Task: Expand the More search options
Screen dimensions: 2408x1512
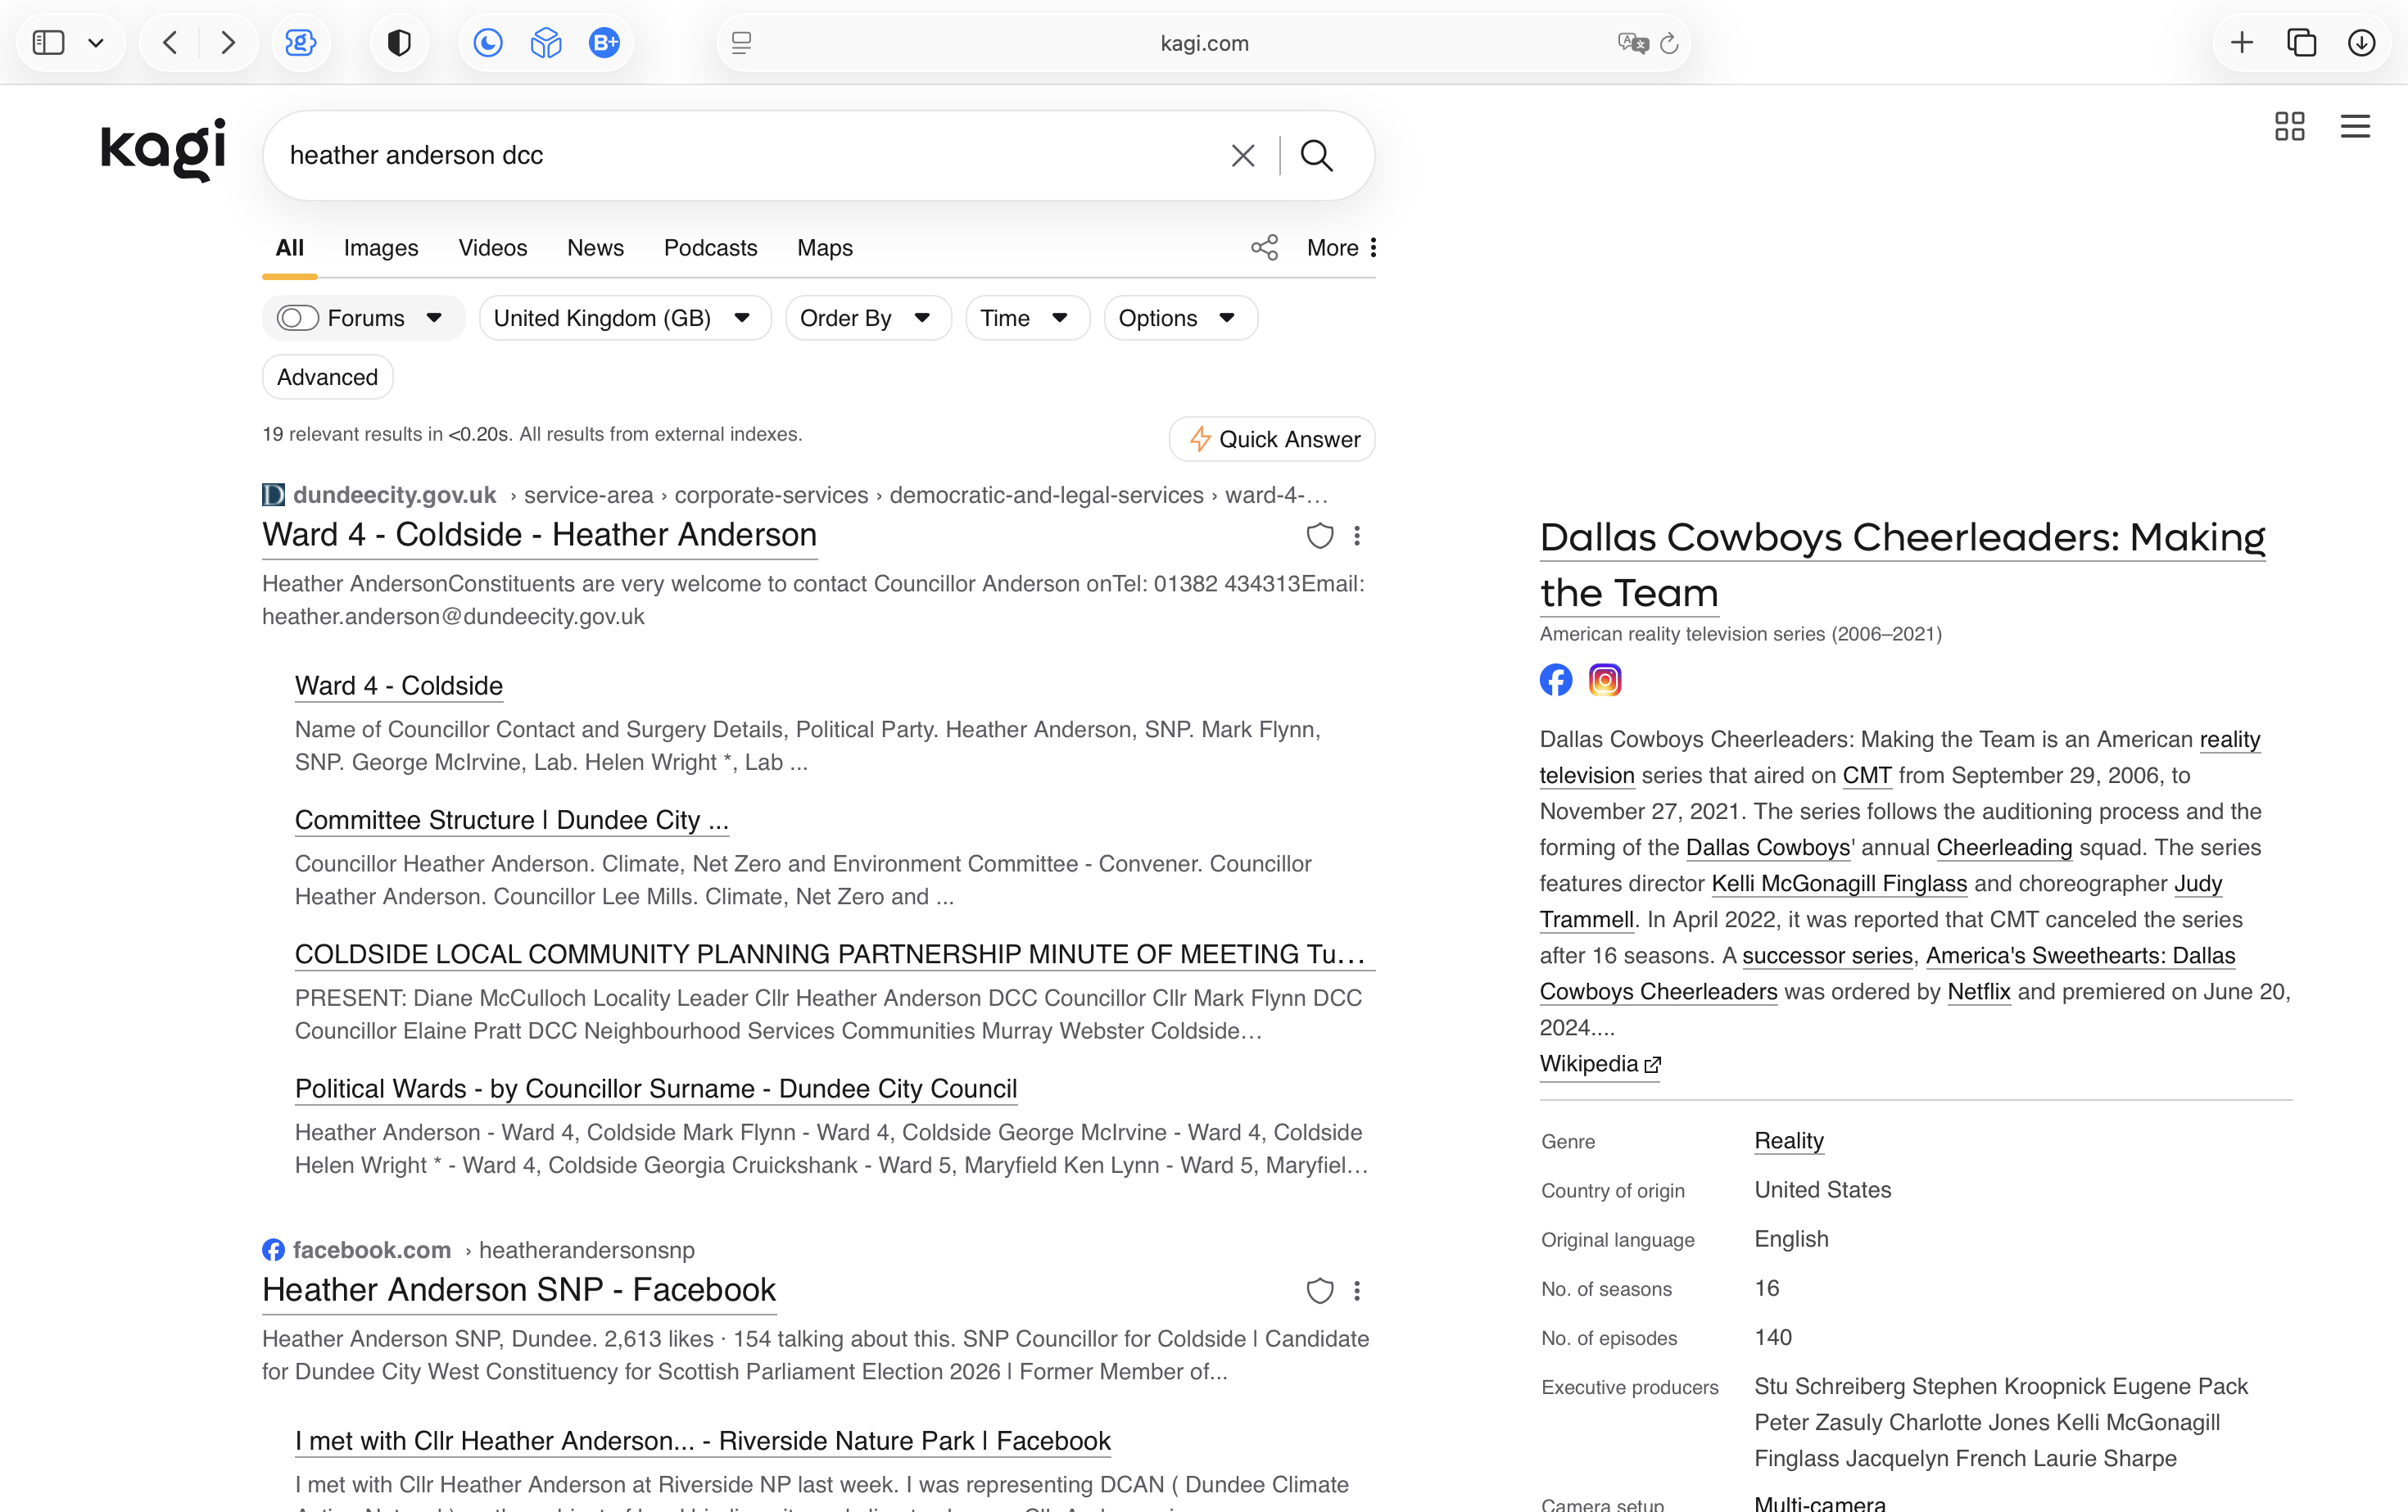Action: click(x=1342, y=248)
